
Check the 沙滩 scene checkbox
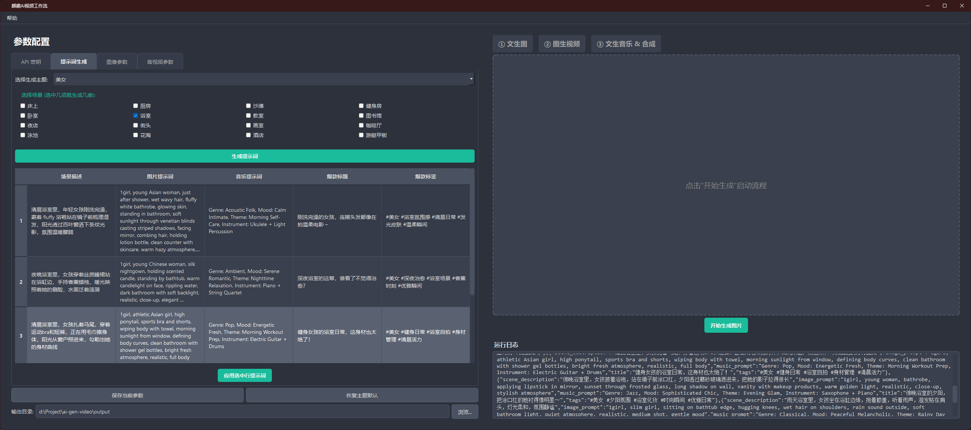[x=249, y=106]
